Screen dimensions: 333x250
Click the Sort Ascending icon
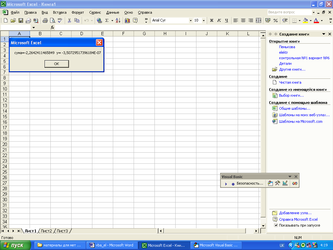pyautogui.click(x=118, y=21)
